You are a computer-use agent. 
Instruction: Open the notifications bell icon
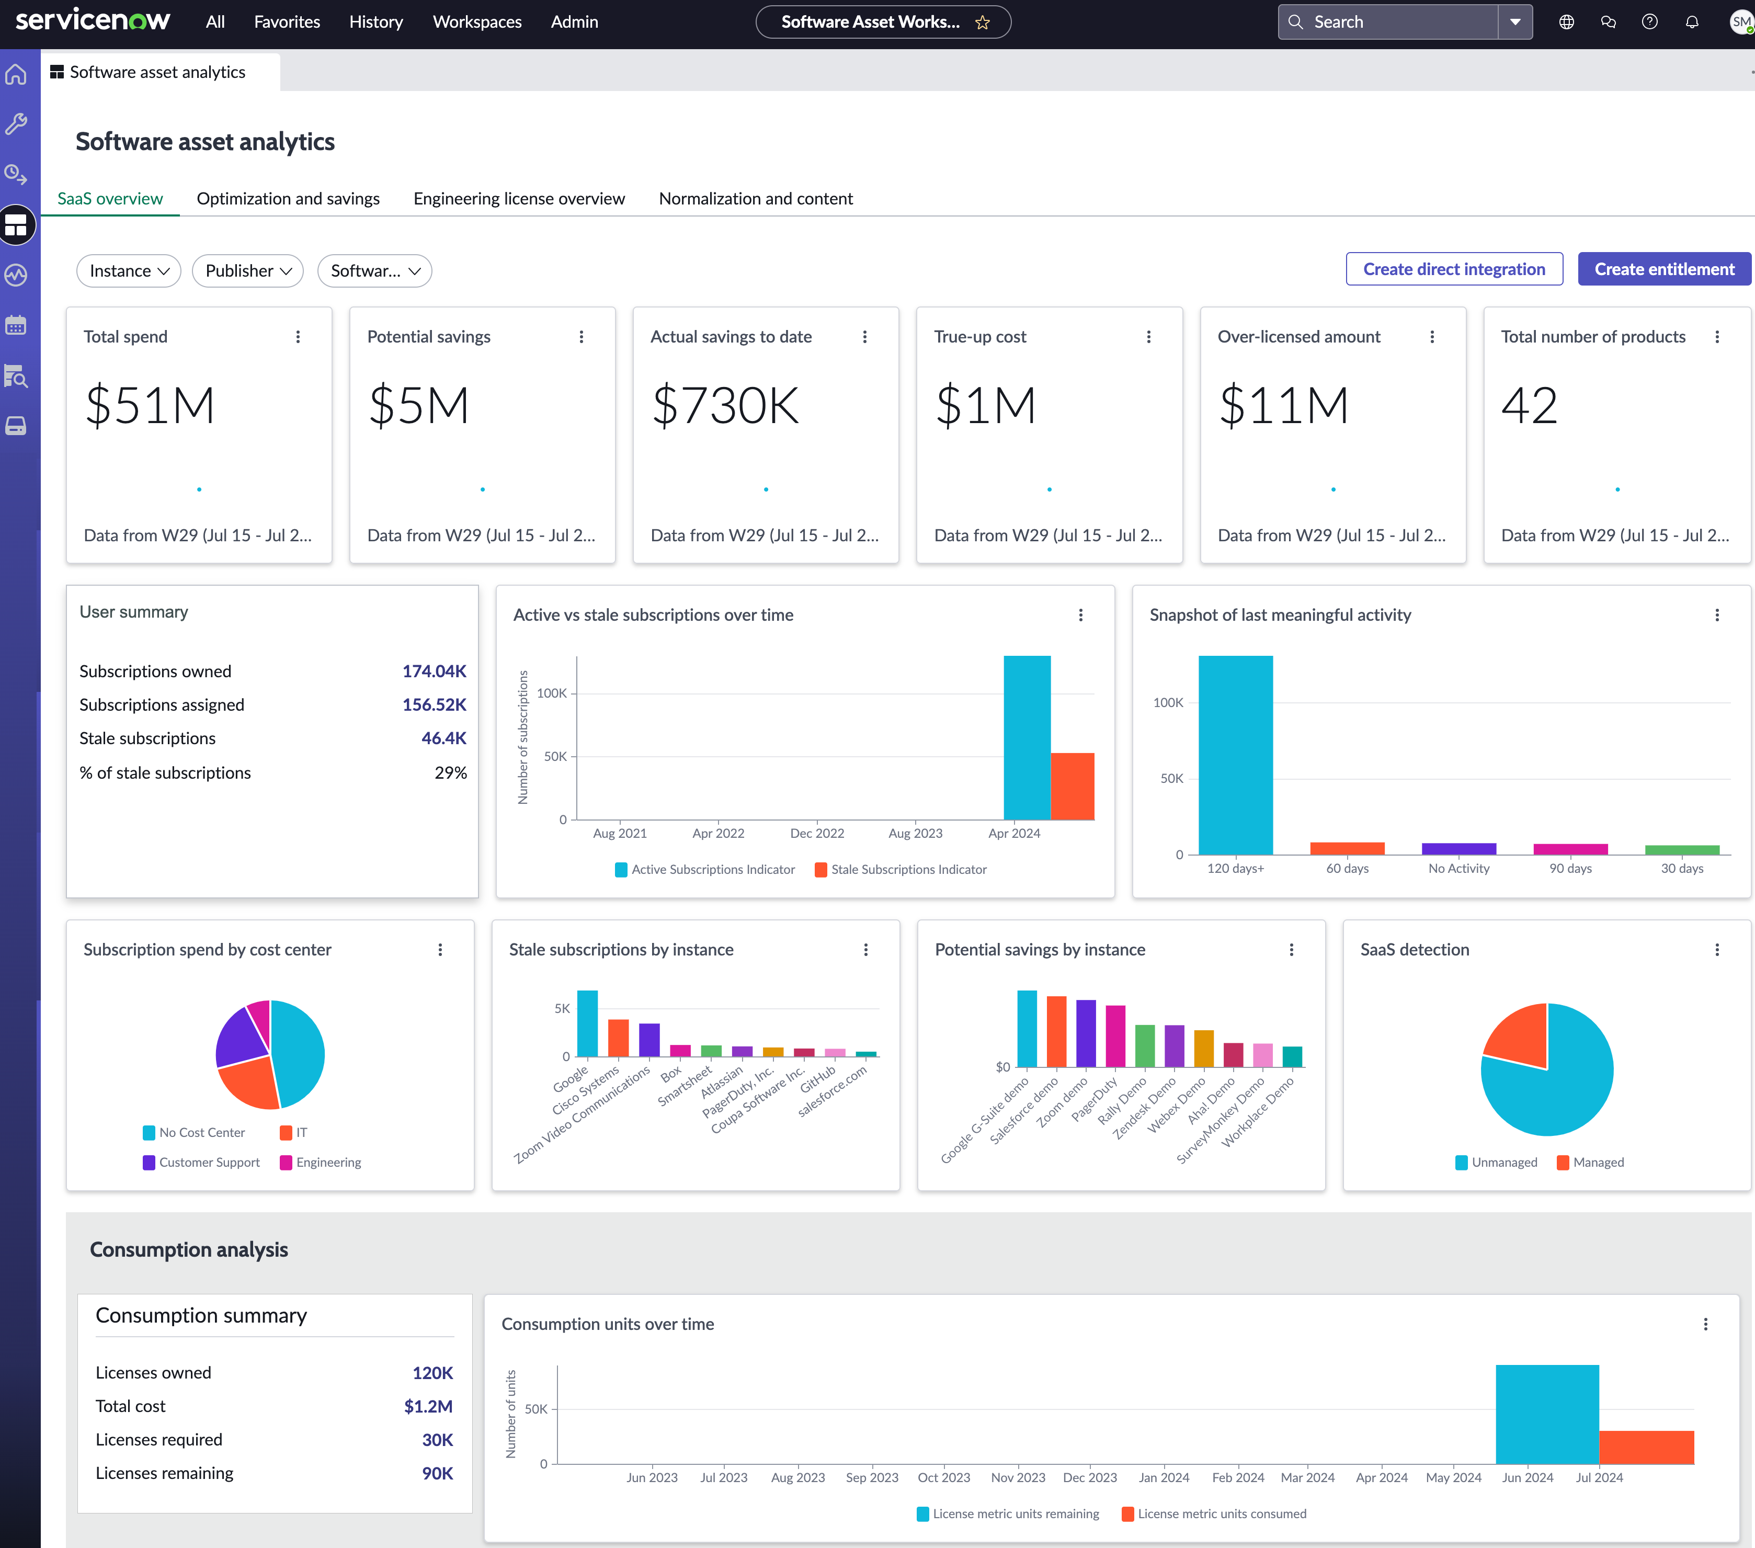pos(1692,22)
